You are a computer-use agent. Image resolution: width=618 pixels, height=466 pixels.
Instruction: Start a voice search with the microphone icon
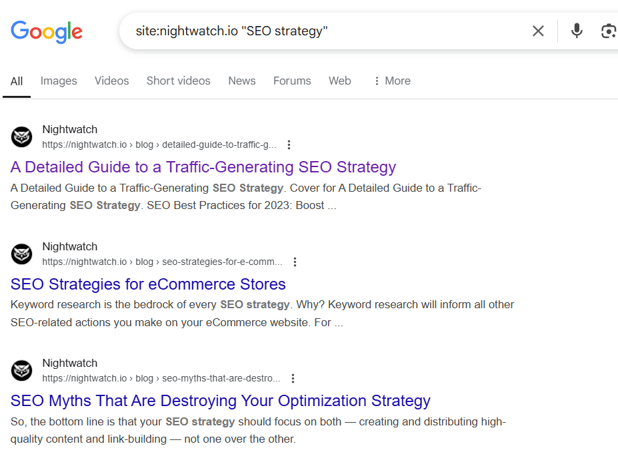(x=575, y=31)
